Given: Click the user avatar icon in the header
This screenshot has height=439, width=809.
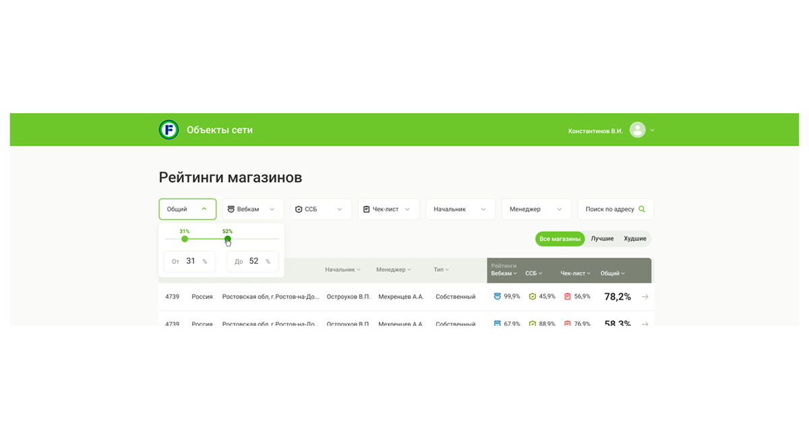Looking at the screenshot, I should pos(638,129).
